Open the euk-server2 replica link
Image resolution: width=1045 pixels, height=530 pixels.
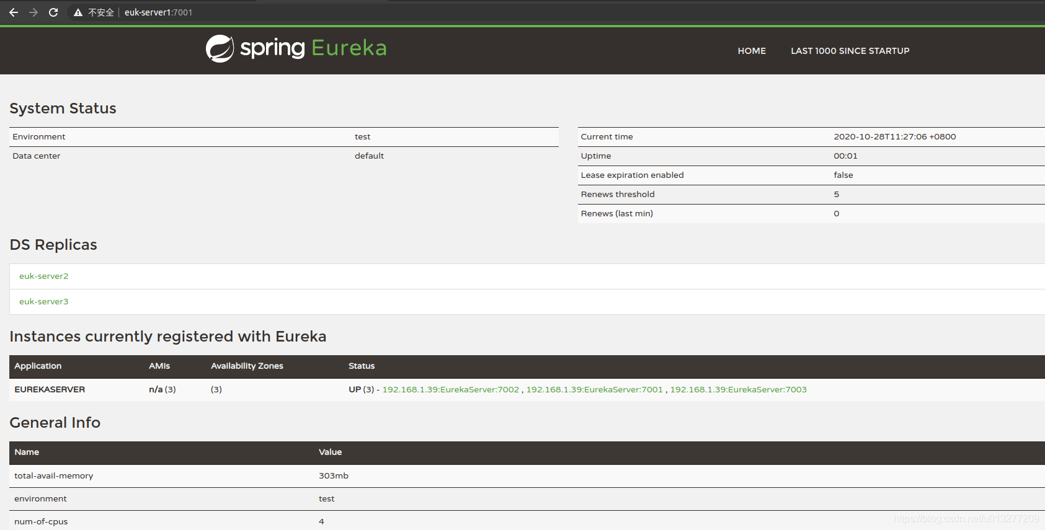43,276
